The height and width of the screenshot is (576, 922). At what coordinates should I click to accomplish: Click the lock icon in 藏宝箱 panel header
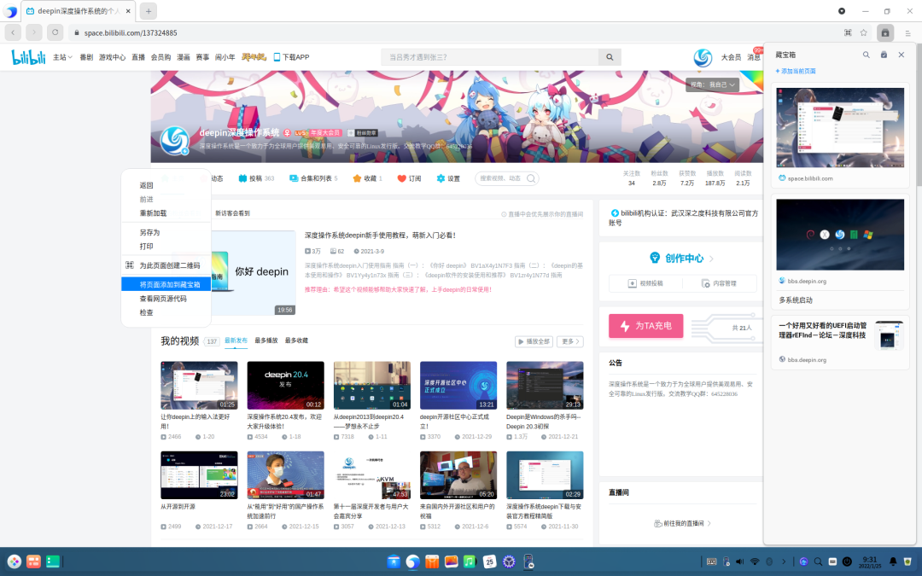click(884, 55)
